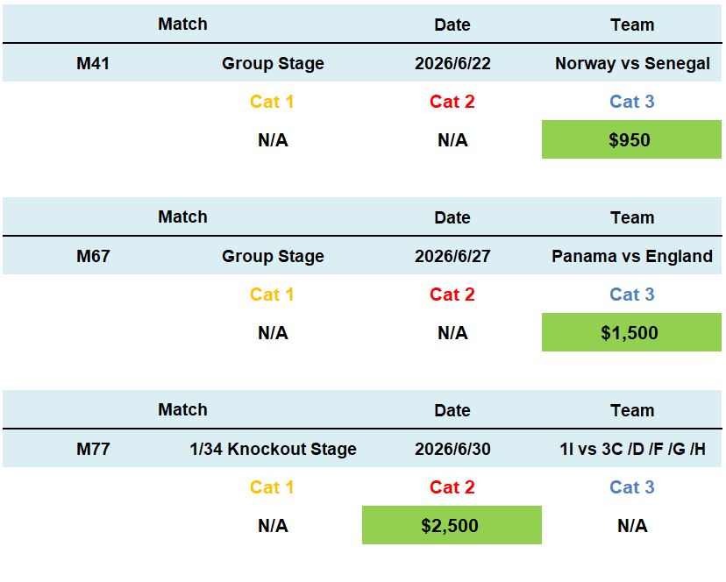This screenshot has width=726, height=582.
Task: Click the 2026/6/30 date cell
Action: [x=452, y=449]
